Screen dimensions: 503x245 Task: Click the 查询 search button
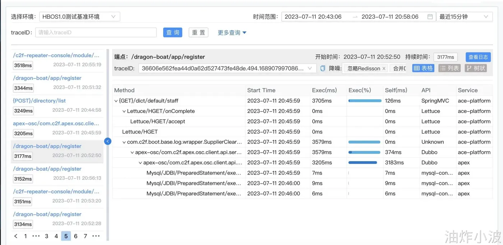click(172, 32)
